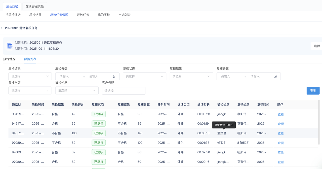Click the blue 查询 button
Screen dimensions: 322x169
pos(313,91)
